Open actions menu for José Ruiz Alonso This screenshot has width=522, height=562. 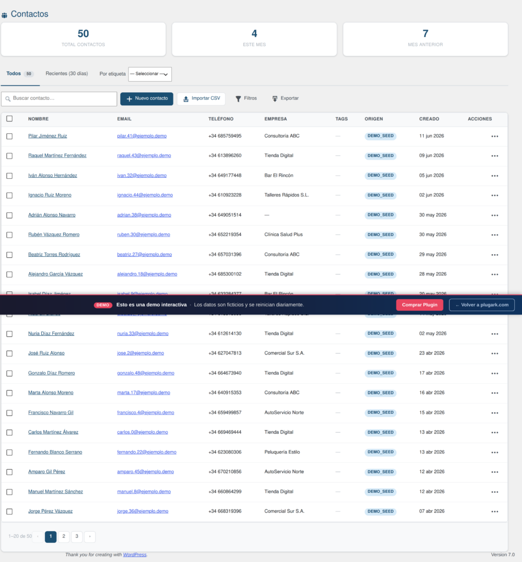click(x=495, y=353)
